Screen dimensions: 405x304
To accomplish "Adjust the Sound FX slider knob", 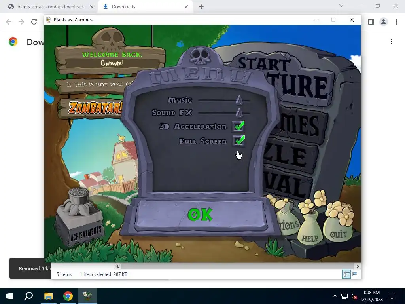I will click(x=239, y=113).
